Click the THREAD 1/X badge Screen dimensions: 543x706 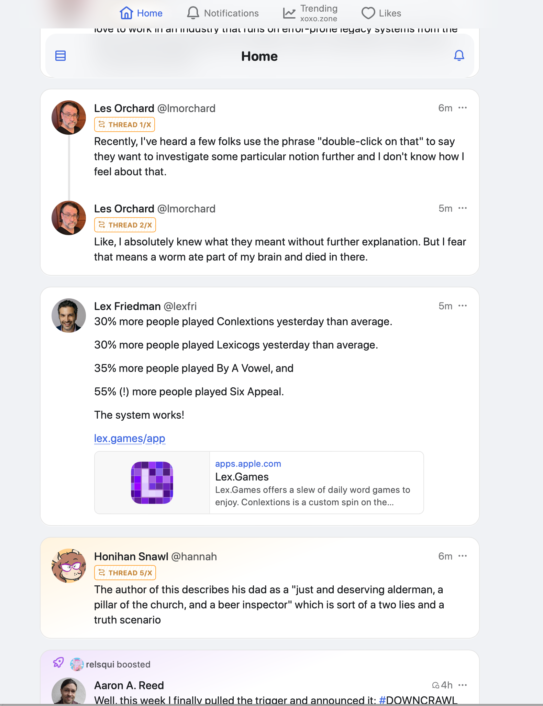click(x=124, y=124)
